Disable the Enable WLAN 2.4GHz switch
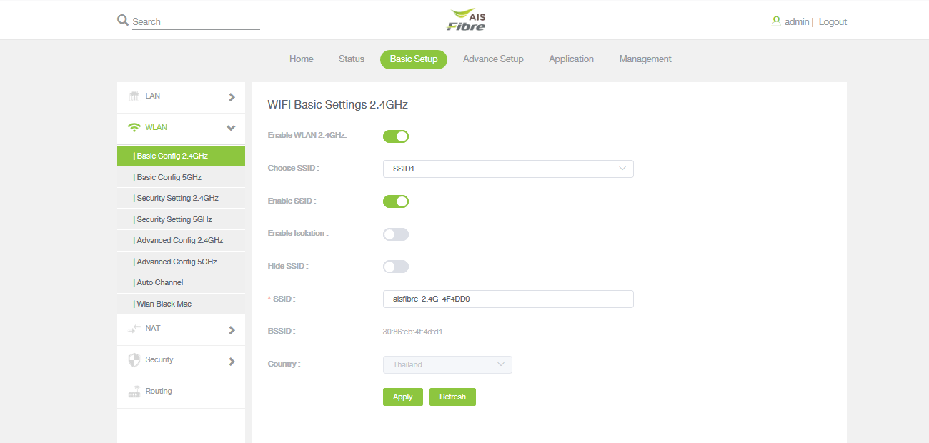The height and width of the screenshot is (443, 929). [x=396, y=136]
